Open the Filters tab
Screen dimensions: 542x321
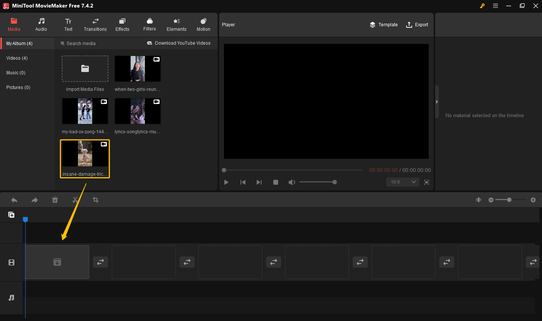click(149, 25)
